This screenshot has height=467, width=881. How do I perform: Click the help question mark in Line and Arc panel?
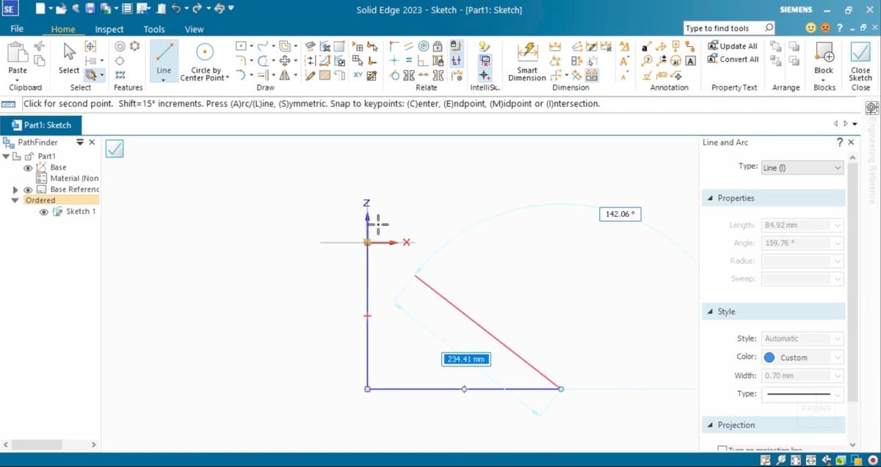point(840,143)
